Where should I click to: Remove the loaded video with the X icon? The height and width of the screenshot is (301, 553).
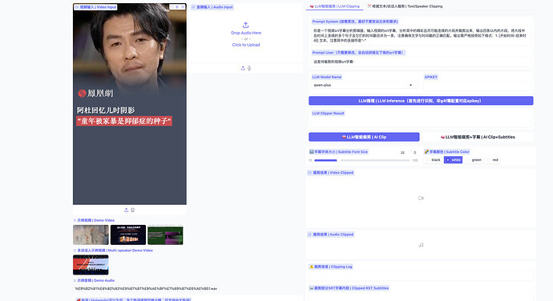tap(183, 6)
